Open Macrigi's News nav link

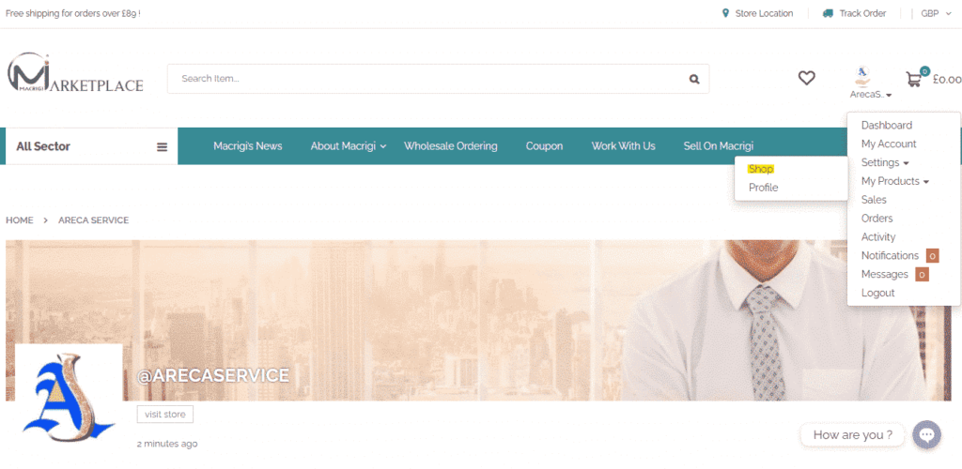[248, 146]
